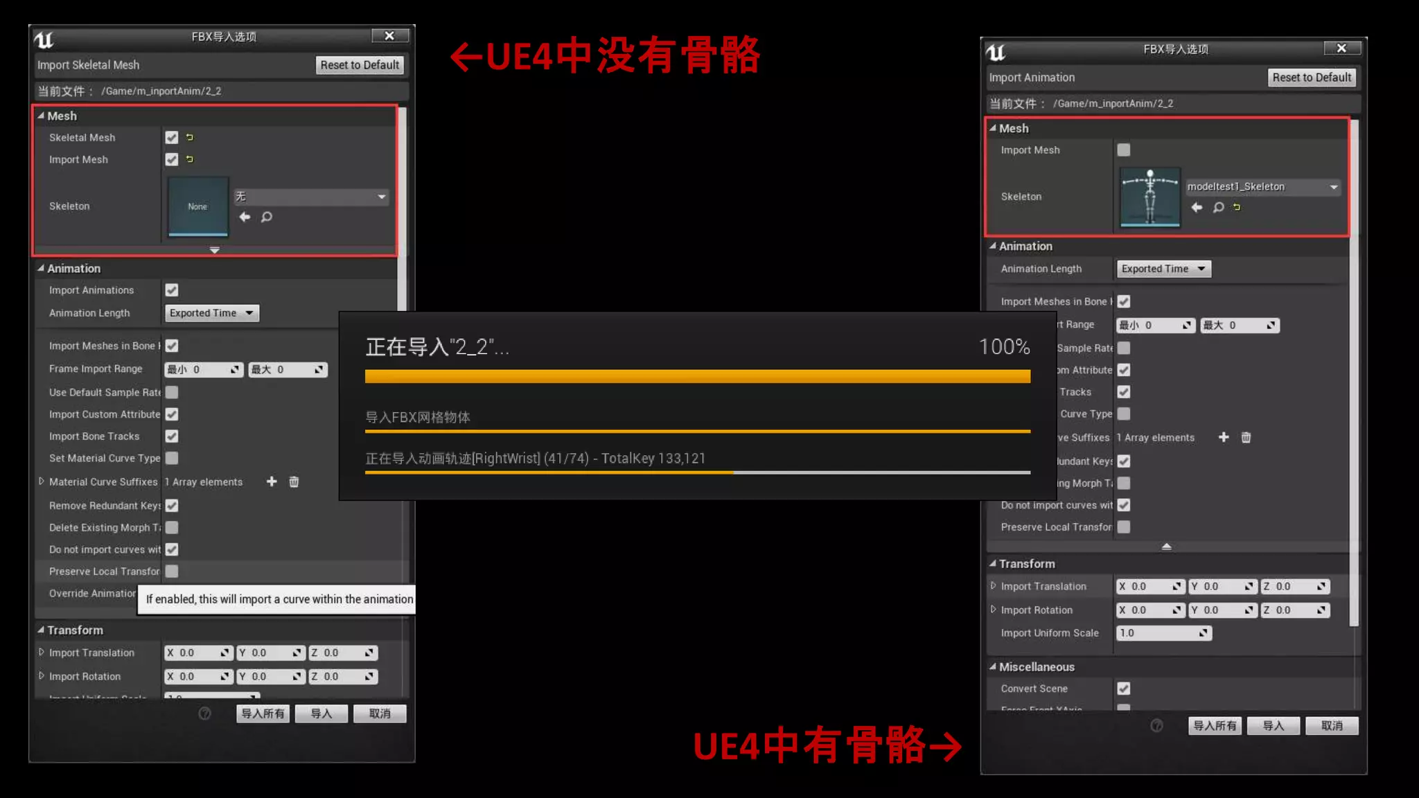Toggle Import Animations checkbox
The image size is (1419, 798).
pos(172,290)
